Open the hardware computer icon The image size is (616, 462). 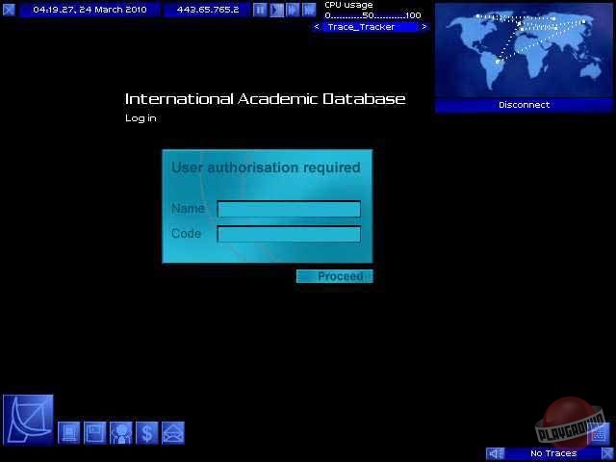click(69, 433)
